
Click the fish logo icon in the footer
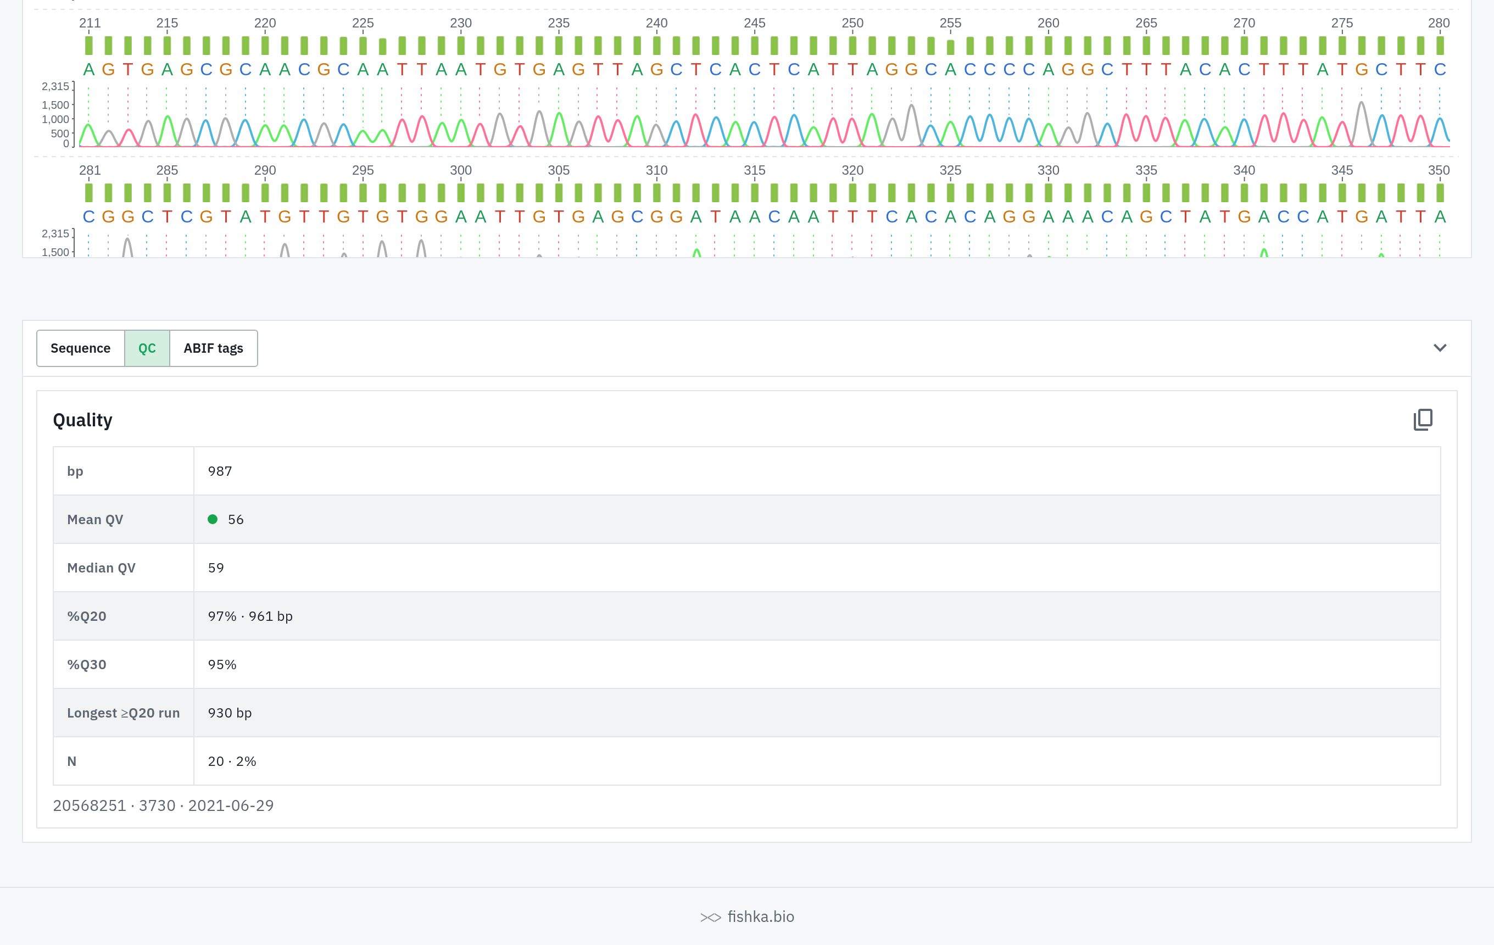[710, 917]
